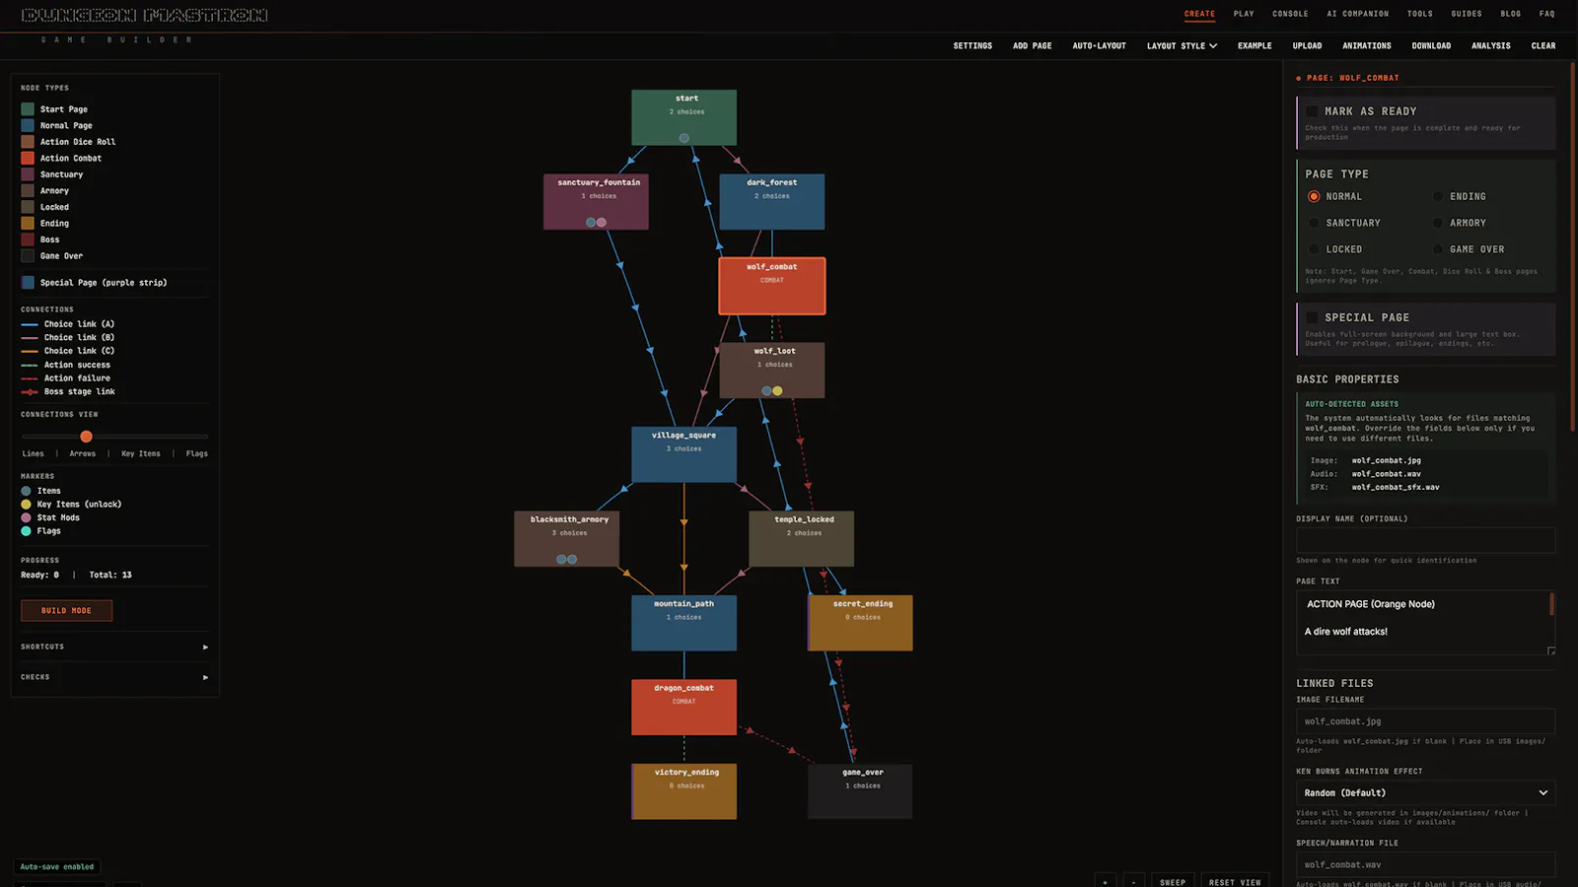Load the Example project

pyautogui.click(x=1255, y=45)
